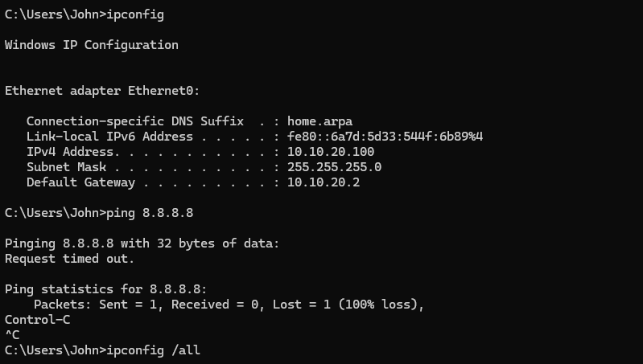Viewport: 643px width, 364px height.
Task: Click the first ipconfig command on top line
Action: click(x=138, y=14)
